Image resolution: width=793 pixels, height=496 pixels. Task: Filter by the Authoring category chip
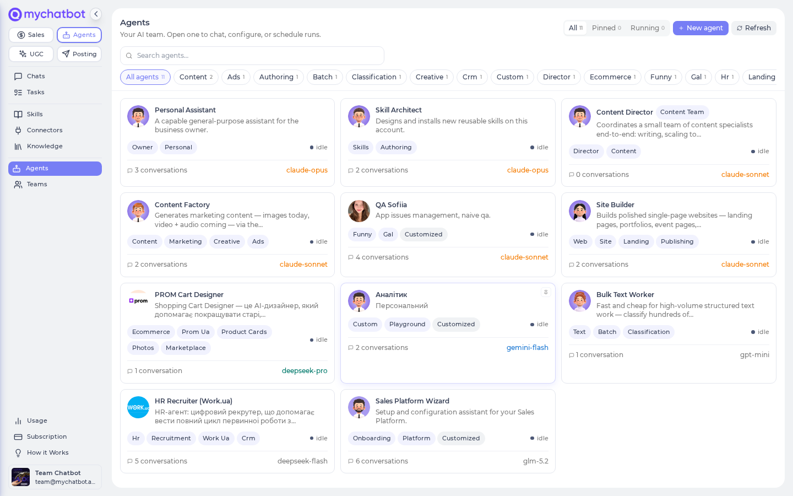[279, 77]
